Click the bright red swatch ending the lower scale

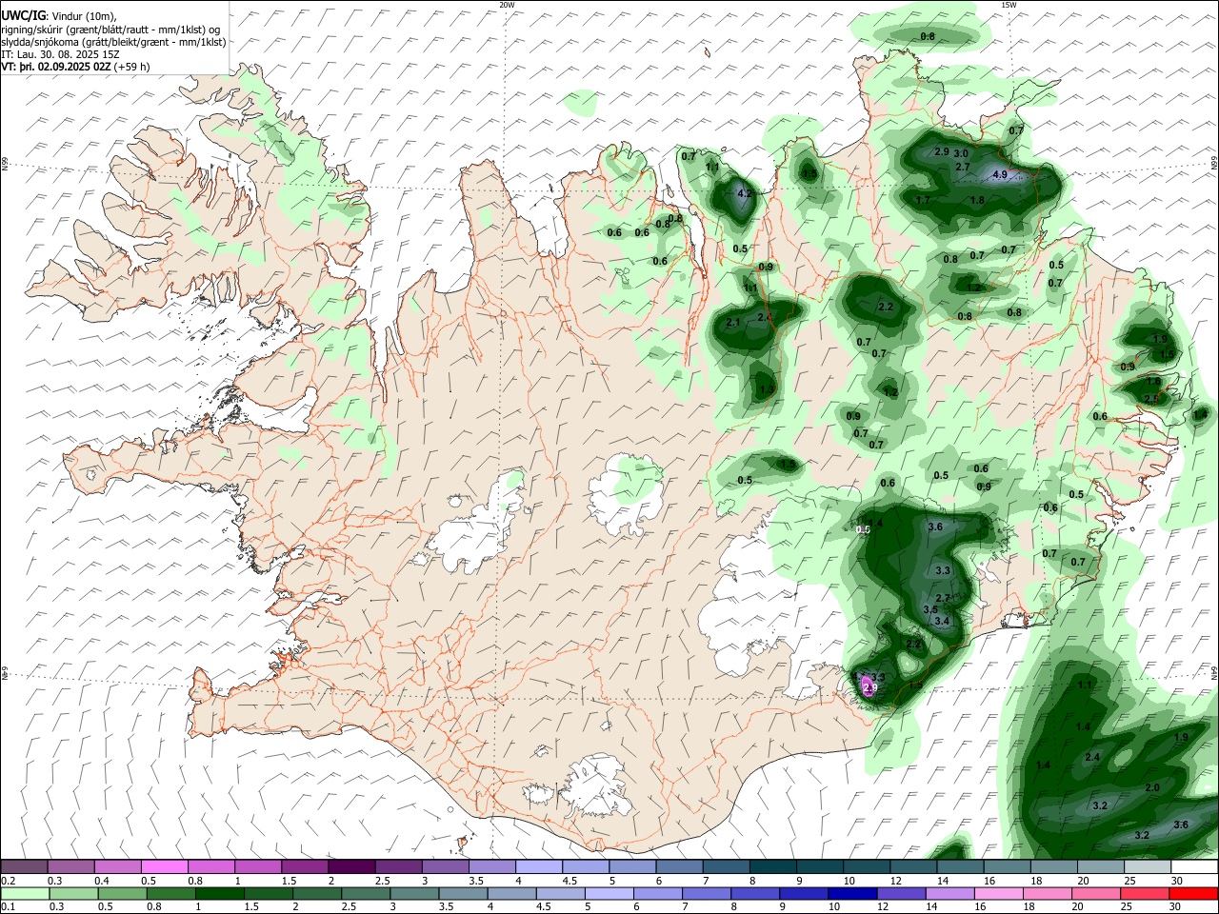tap(1195, 894)
